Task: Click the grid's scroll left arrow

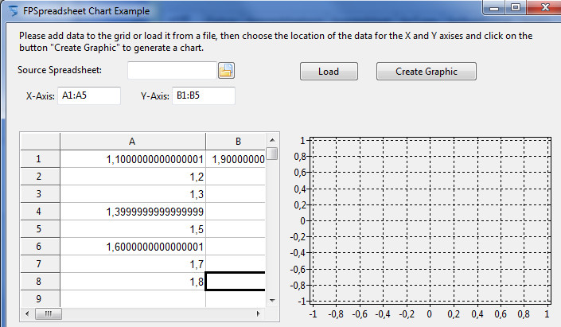Action: coord(27,313)
